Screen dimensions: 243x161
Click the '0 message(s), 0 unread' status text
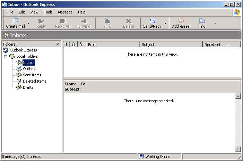point(22,157)
